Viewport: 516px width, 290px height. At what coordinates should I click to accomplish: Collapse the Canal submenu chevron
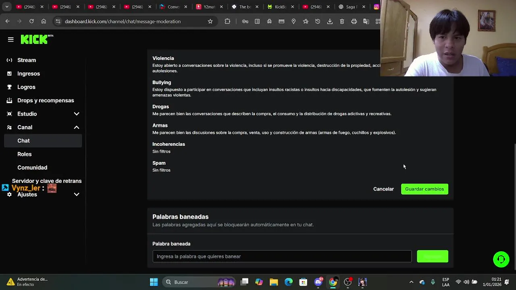[77, 127]
